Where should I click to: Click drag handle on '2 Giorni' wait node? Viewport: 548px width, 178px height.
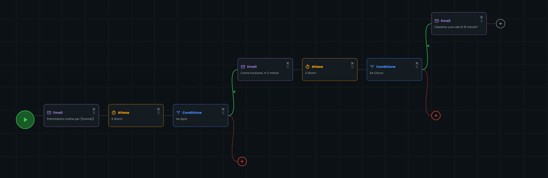pyautogui.click(x=352, y=67)
